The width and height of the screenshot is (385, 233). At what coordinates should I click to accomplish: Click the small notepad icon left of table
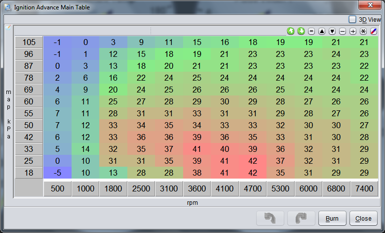click(x=8, y=28)
